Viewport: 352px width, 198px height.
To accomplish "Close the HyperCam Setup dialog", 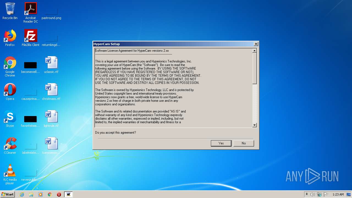I will (x=256, y=44).
